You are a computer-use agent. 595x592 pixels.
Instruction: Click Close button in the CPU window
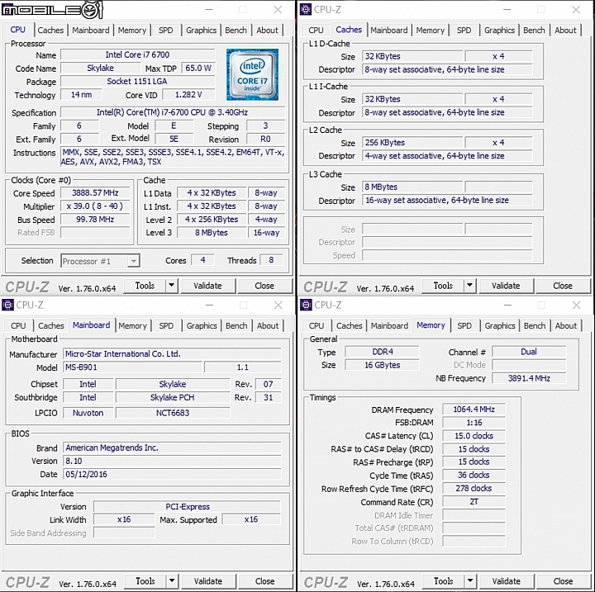point(264,286)
